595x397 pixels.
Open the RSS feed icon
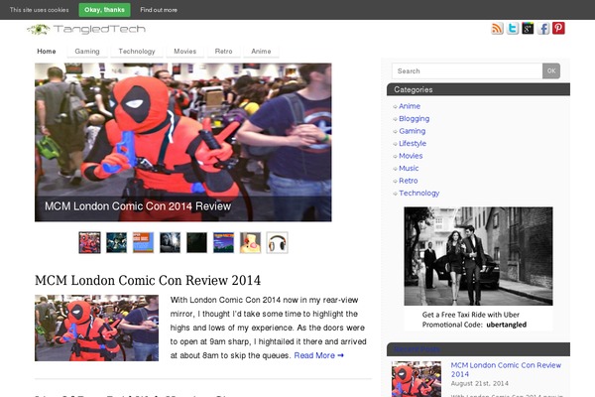tap(497, 29)
